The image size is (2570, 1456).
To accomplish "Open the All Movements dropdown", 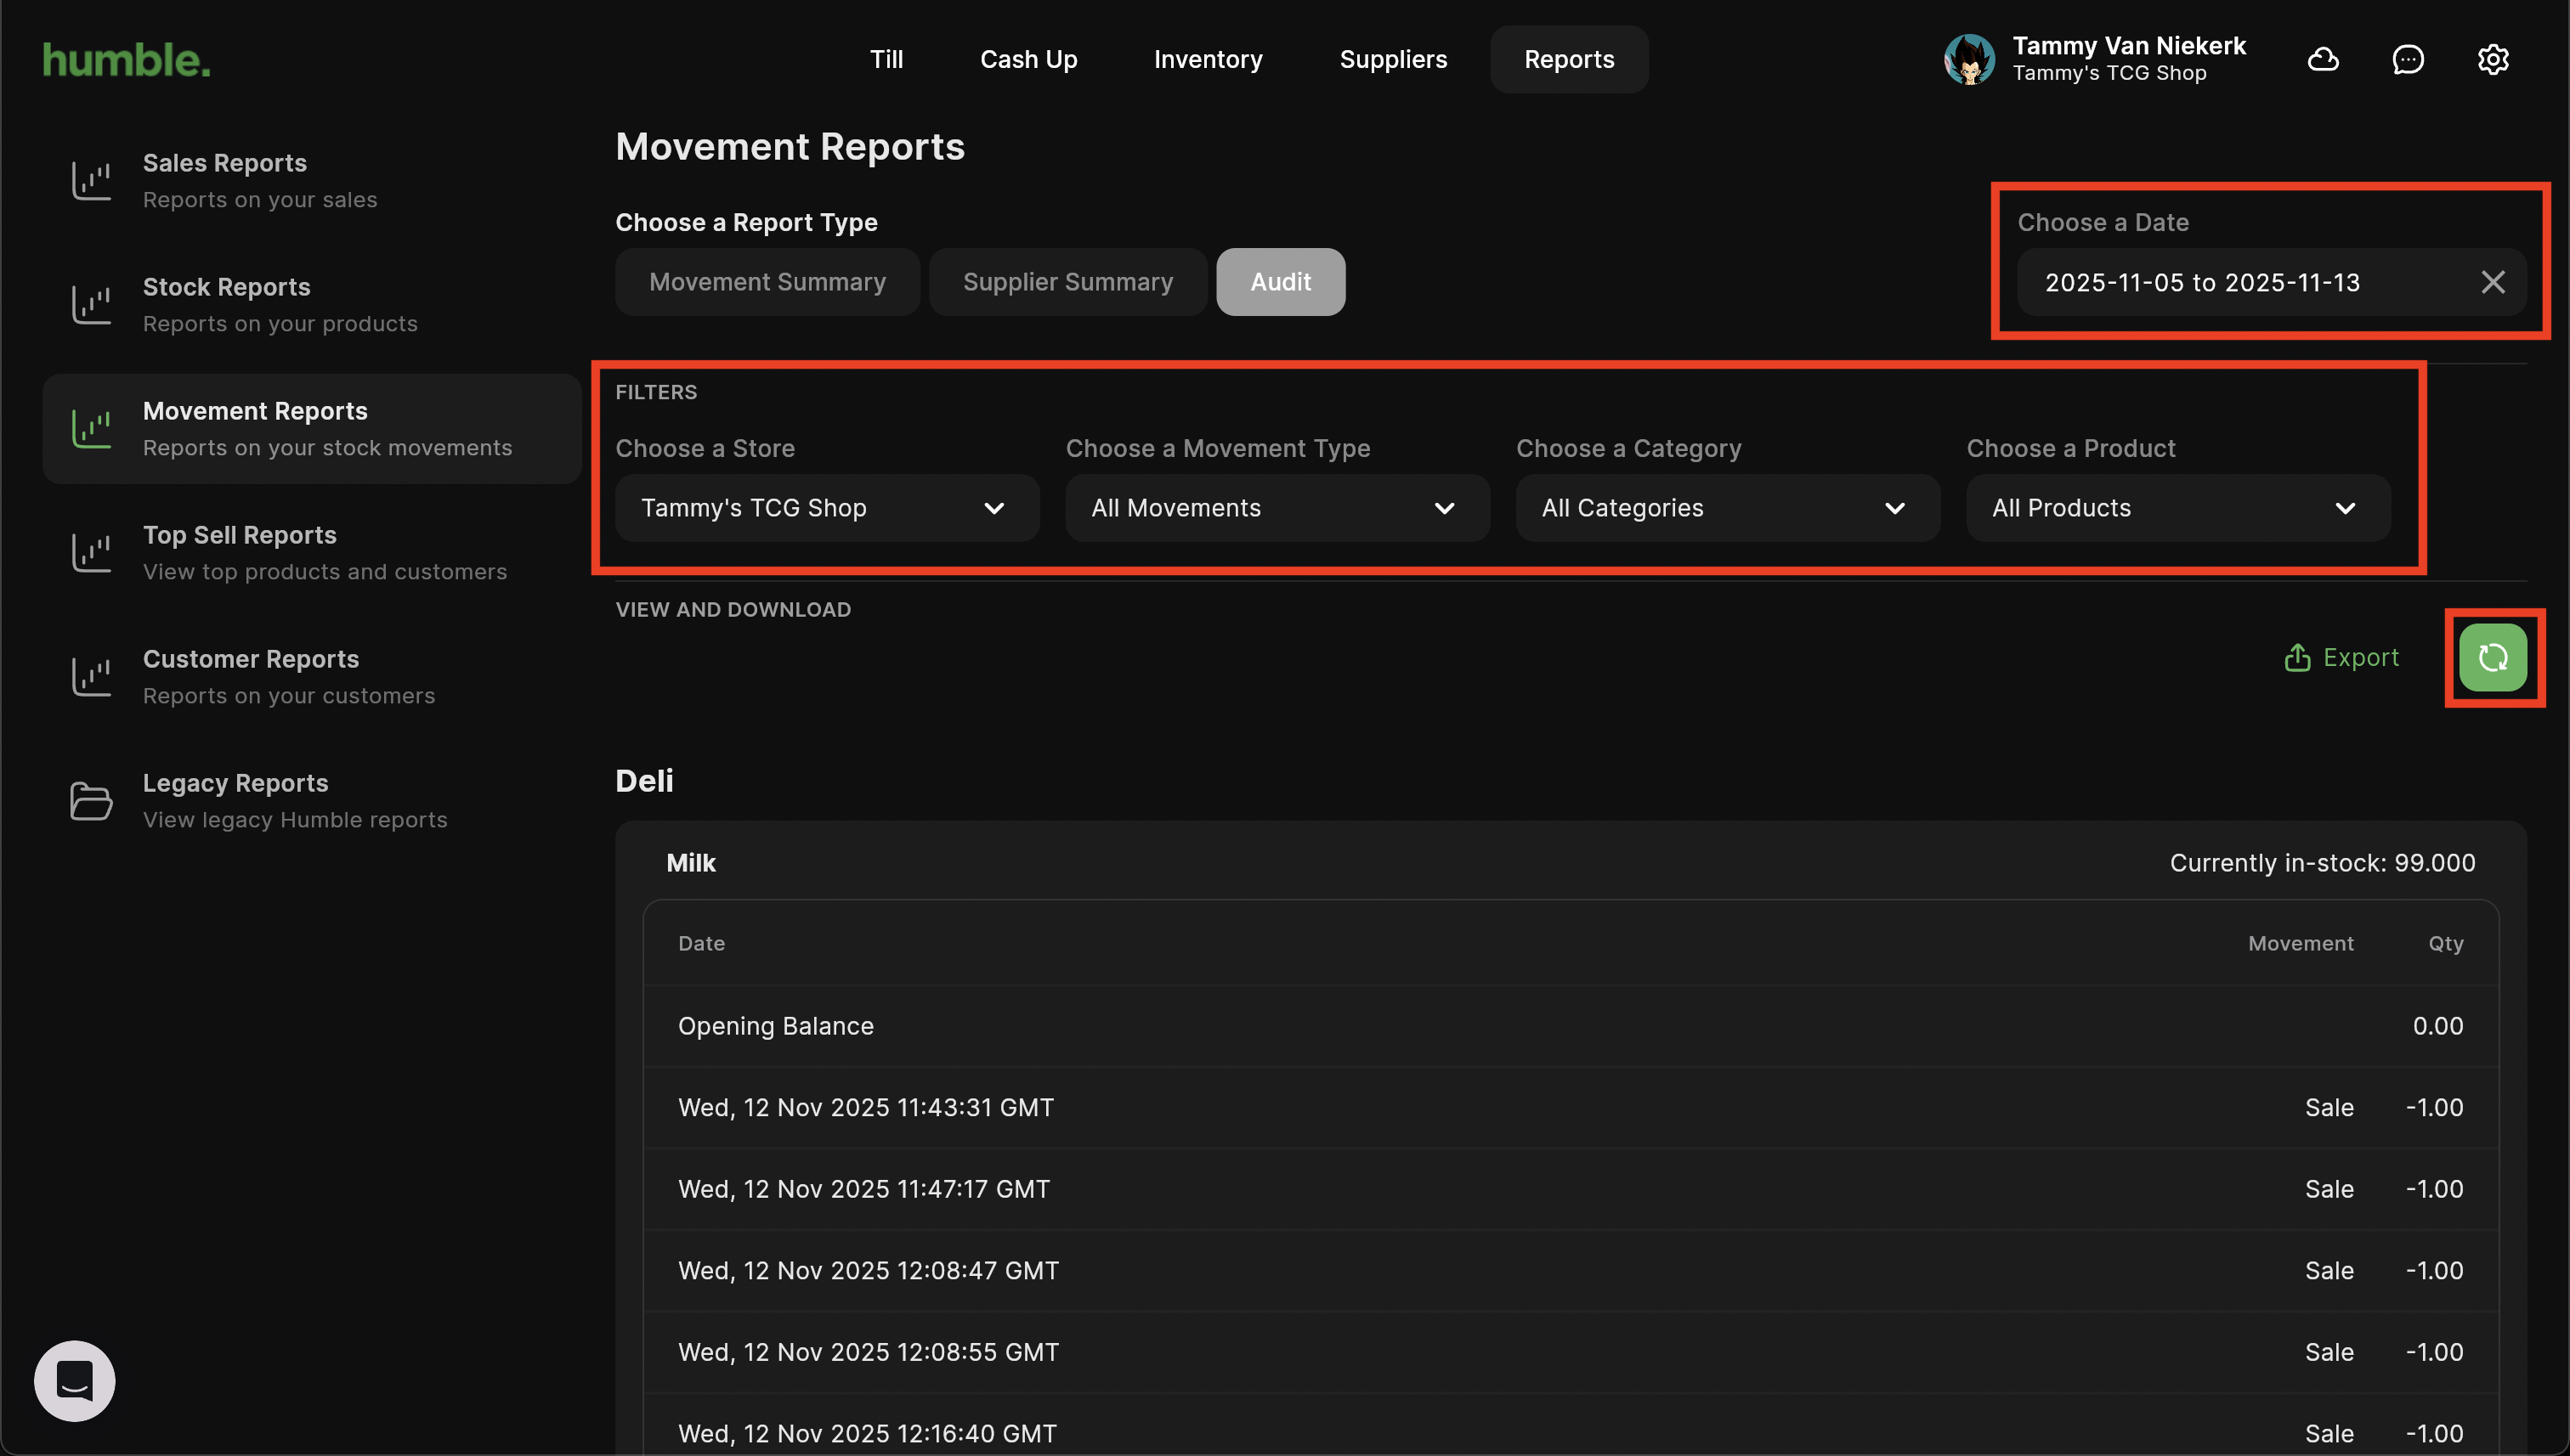I will (x=1277, y=508).
